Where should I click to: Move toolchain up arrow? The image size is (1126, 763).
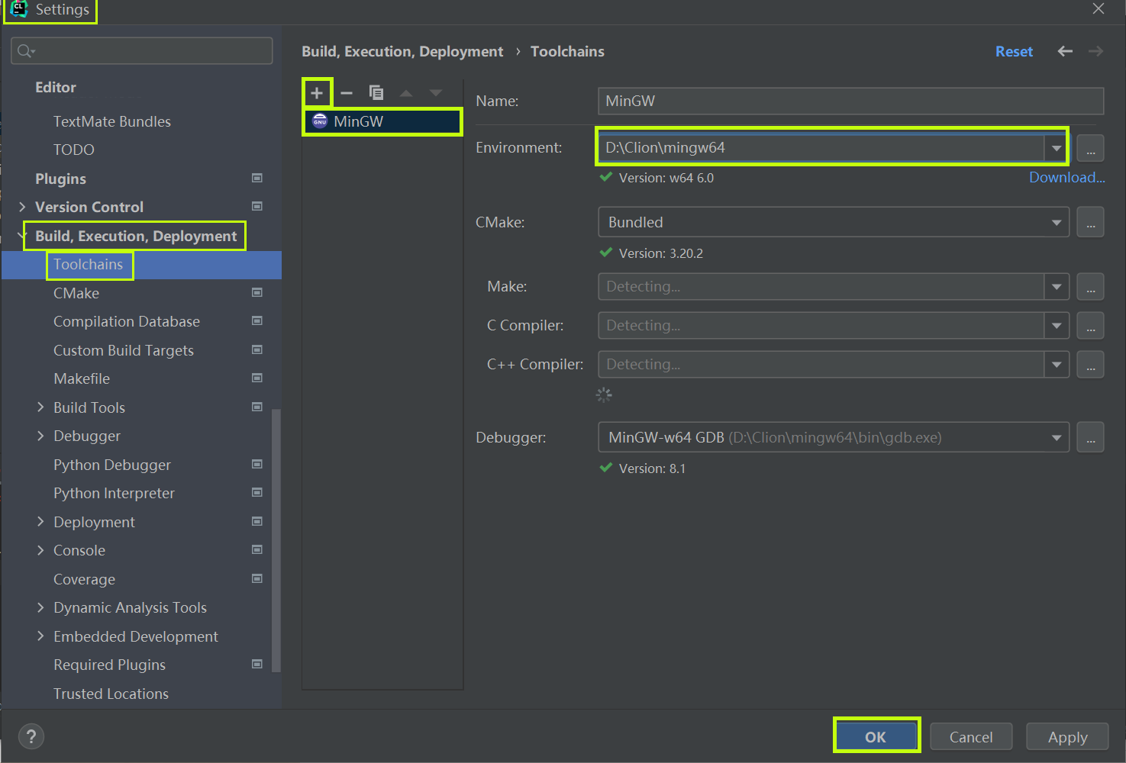pyautogui.click(x=406, y=93)
